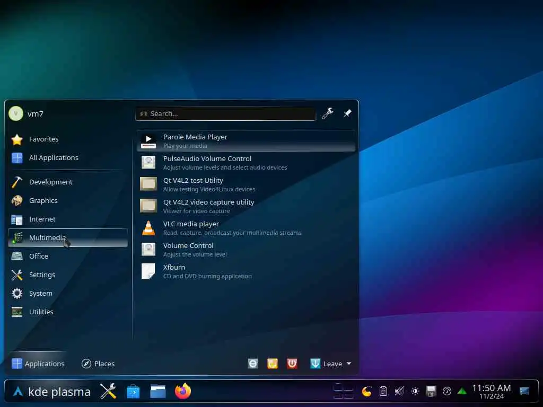543x407 pixels.
Task: Open PulseAudio Volume Control
Action: 246,163
